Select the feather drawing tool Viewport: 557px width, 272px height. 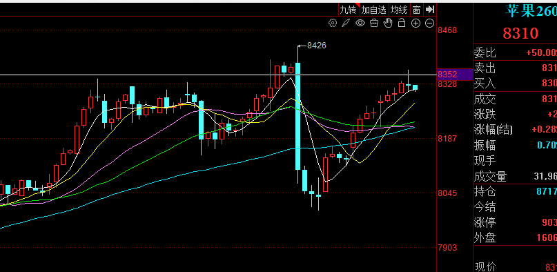click(x=346, y=23)
